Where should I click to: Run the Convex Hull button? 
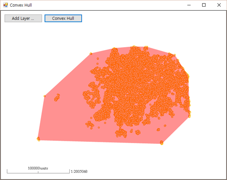63,18
